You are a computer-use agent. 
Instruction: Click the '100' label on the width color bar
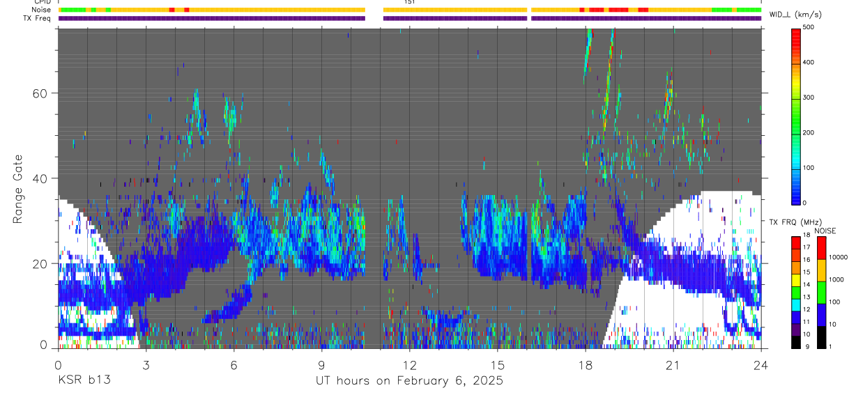coord(809,168)
